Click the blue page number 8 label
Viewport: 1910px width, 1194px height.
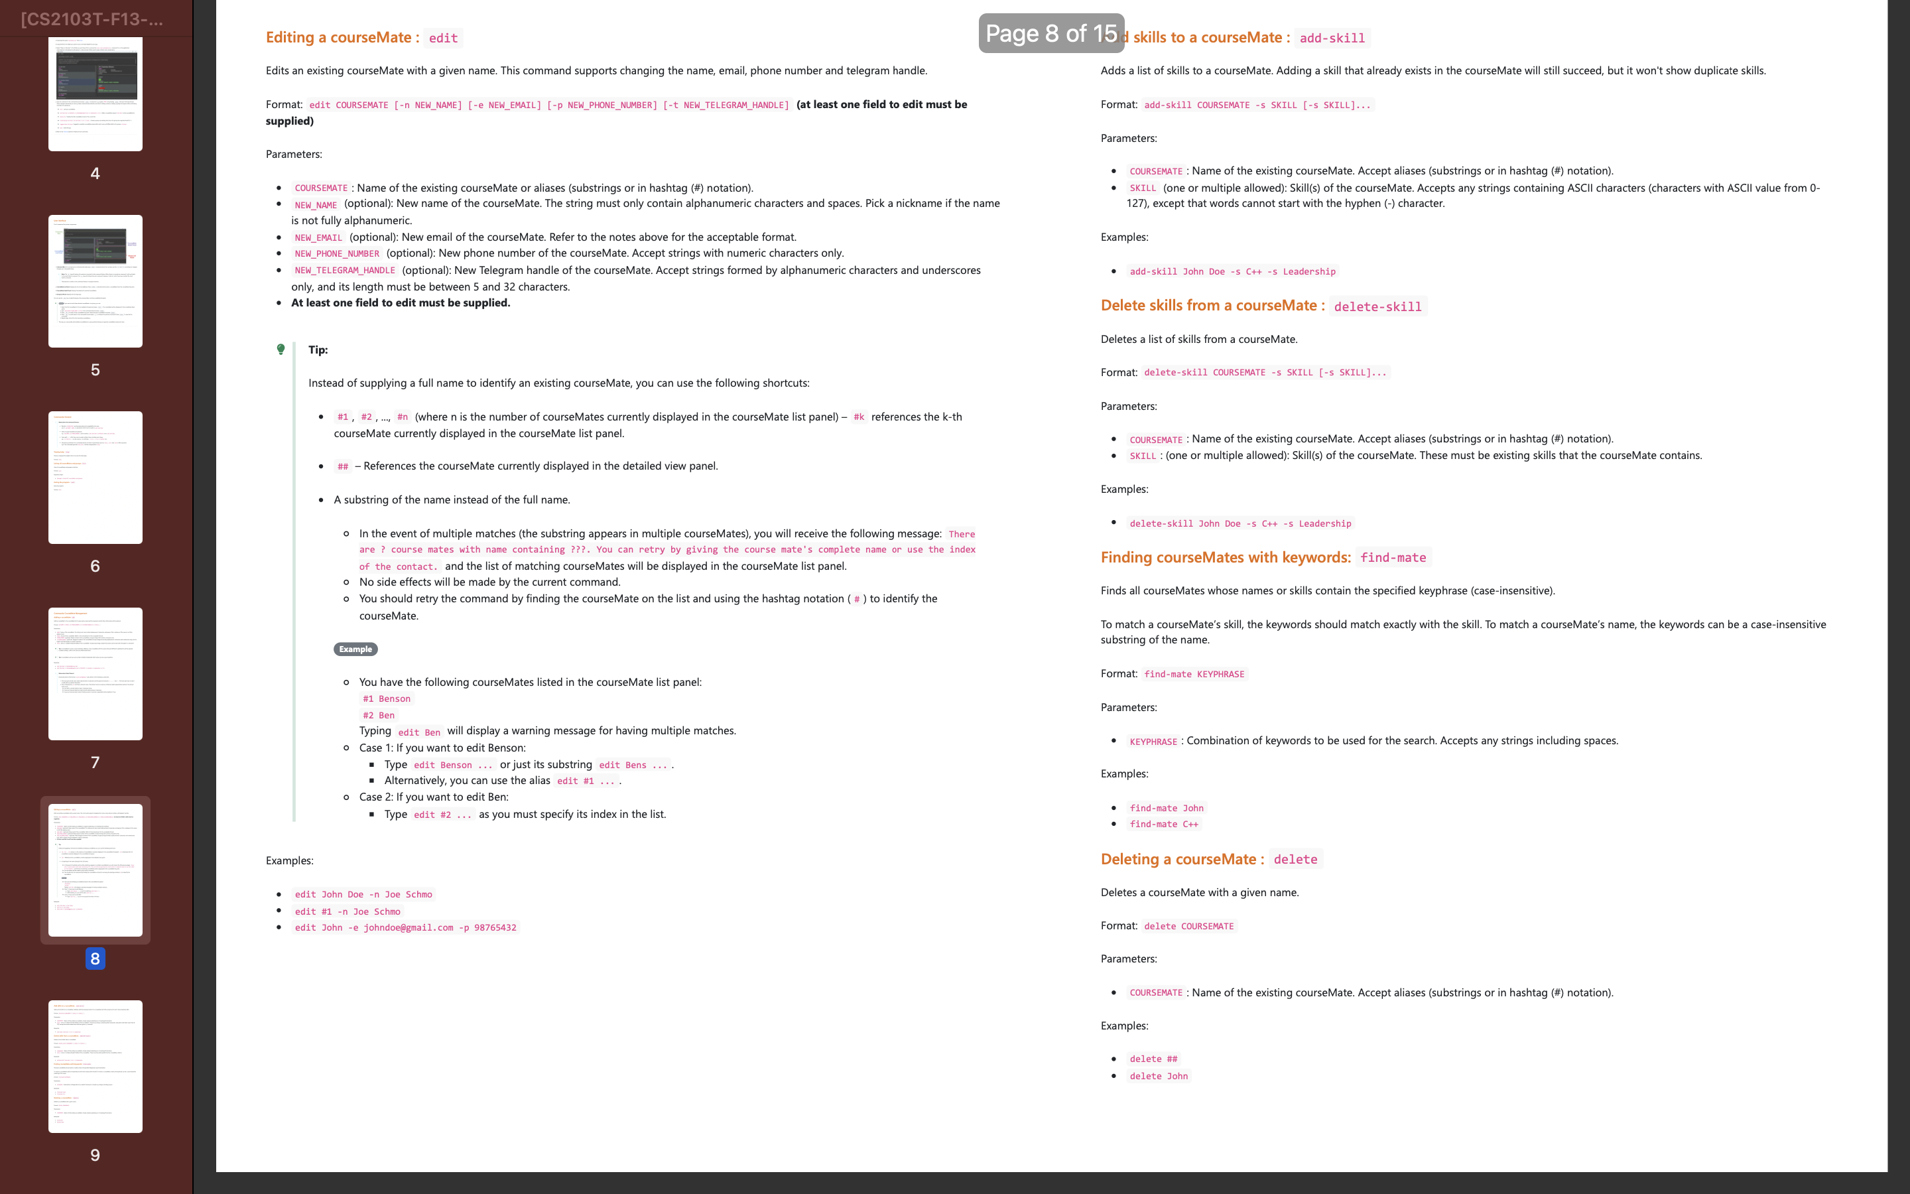[95, 959]
